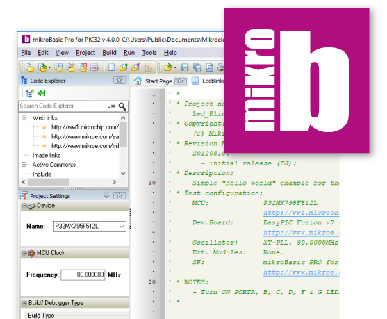Image resolution: width=387 pixels, height=319 pixels.
Task: Open the File menu
Action: point(26,53)
